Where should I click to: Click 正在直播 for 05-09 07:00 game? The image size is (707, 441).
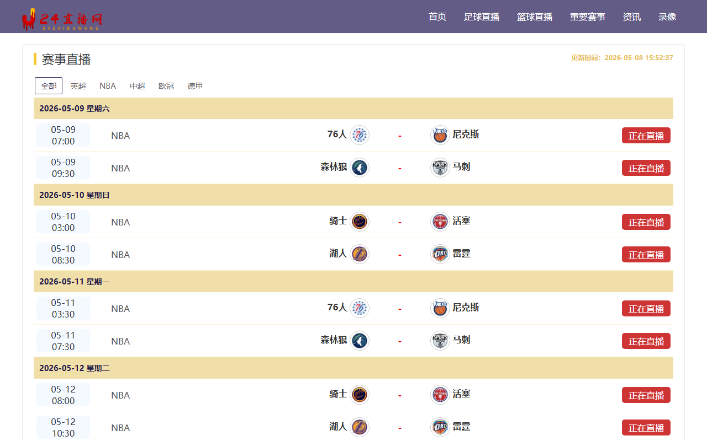click(646, 136)
